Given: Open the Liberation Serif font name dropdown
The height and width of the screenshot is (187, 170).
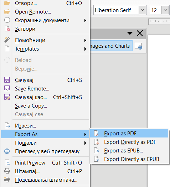Looking at the screenshot, I should coord(142,10).
